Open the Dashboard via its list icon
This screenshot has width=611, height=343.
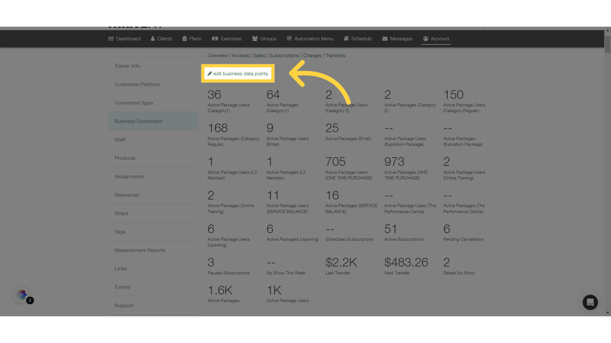110,38
